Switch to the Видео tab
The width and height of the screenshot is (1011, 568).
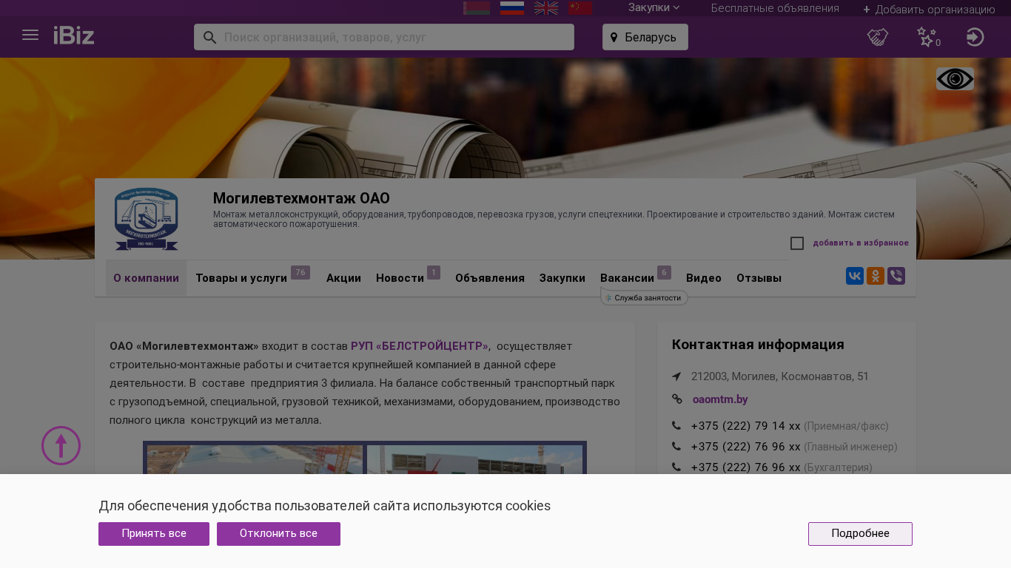coord(704,278)
